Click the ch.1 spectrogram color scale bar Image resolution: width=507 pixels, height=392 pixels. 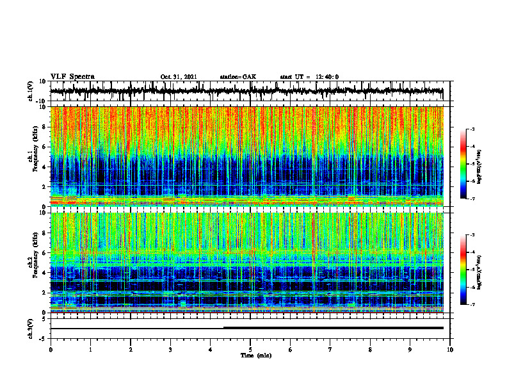[463, 164]
